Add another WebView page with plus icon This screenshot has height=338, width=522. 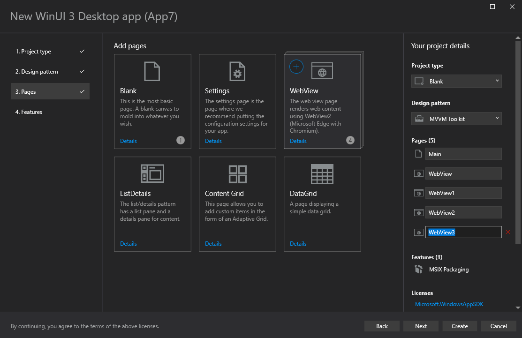296,67
